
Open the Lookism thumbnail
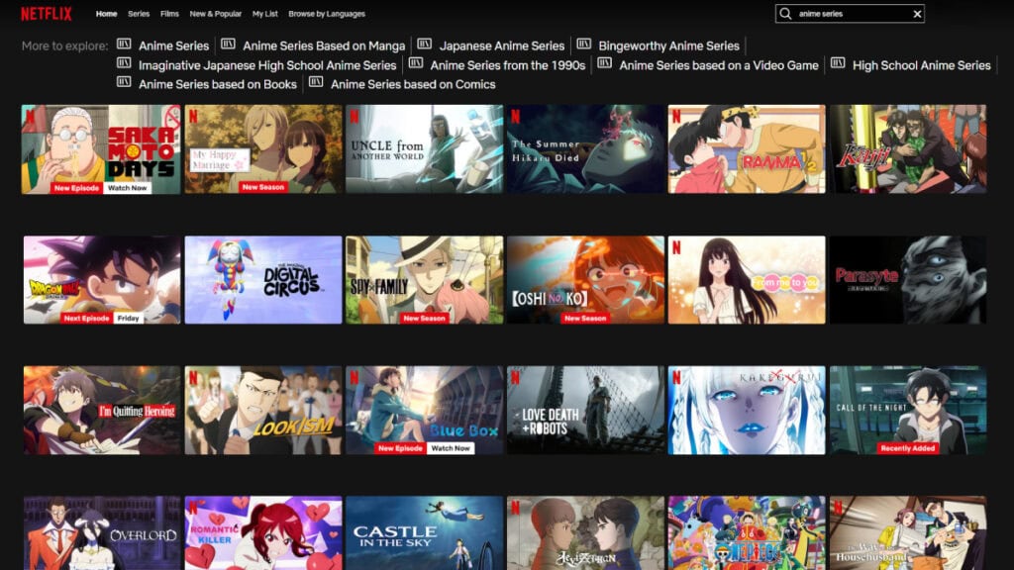click(x=263, y=411)
